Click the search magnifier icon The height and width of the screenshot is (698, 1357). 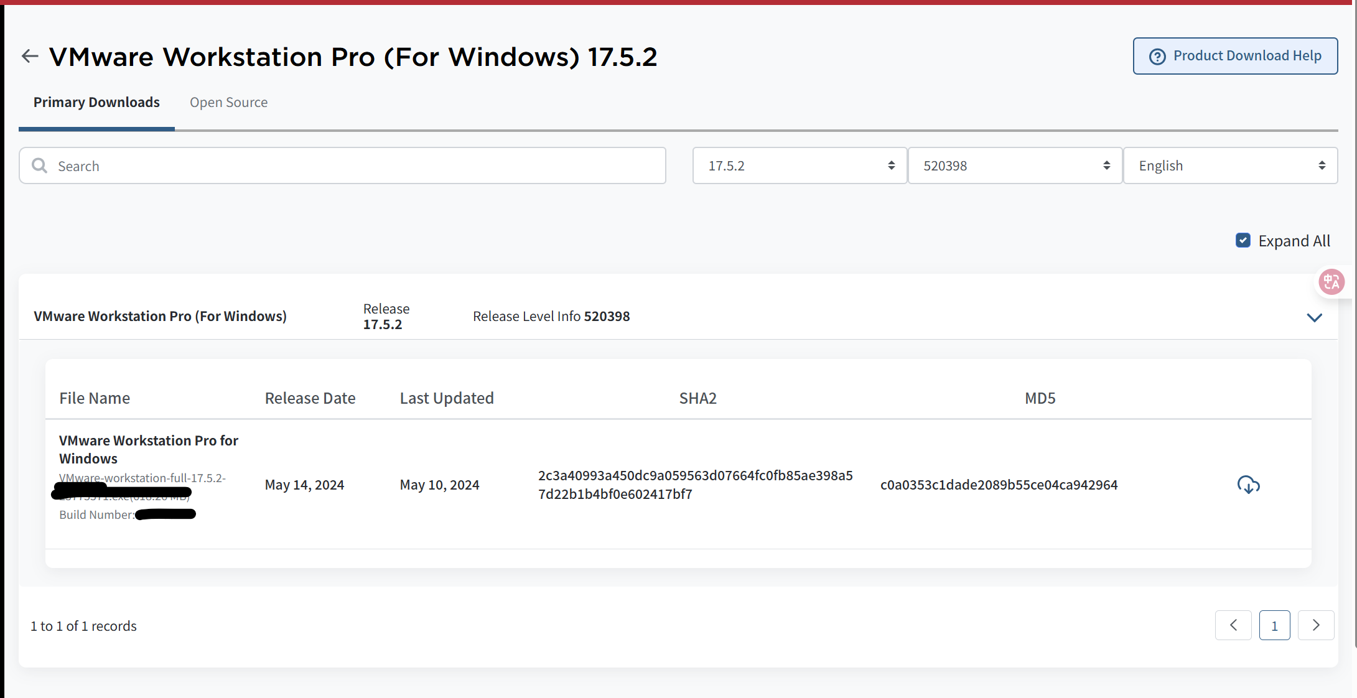[40, 165]
